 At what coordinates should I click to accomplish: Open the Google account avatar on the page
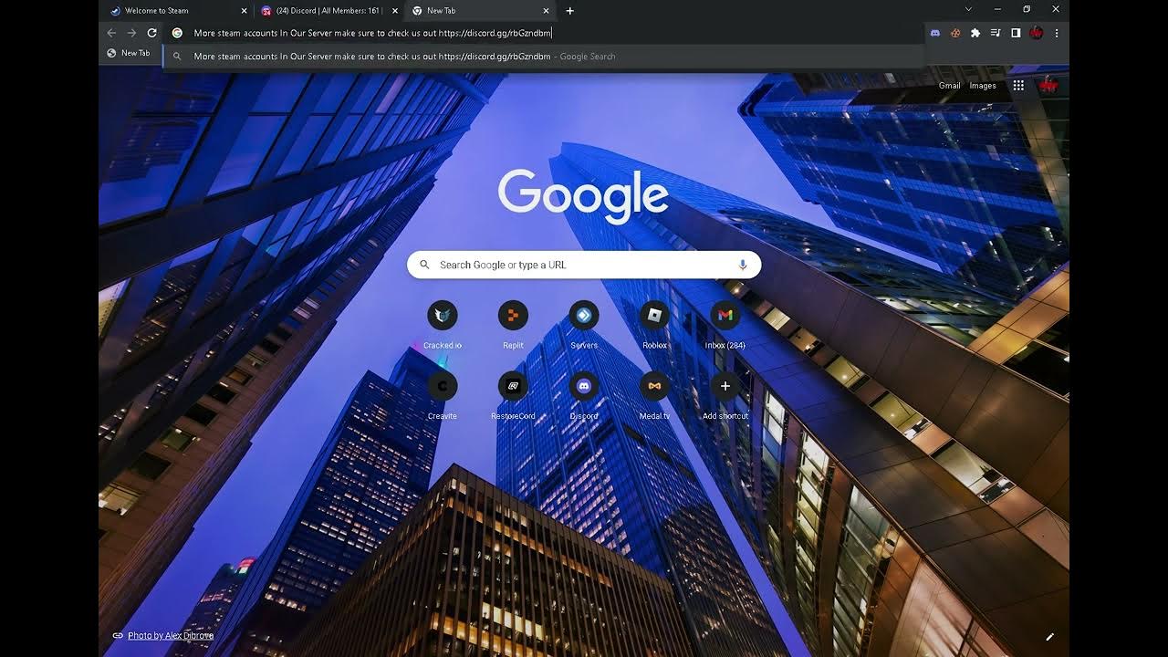1048,86
